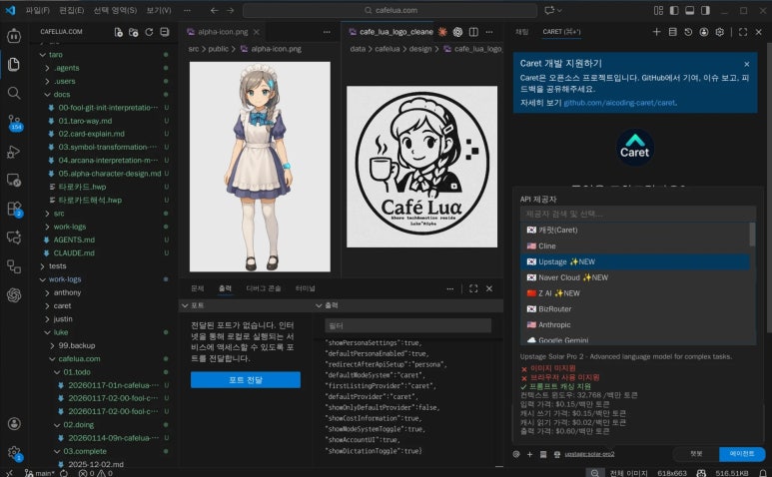Open the Search view in activity bar
Screen dimensions: 772x477
[x=13, y=92]
